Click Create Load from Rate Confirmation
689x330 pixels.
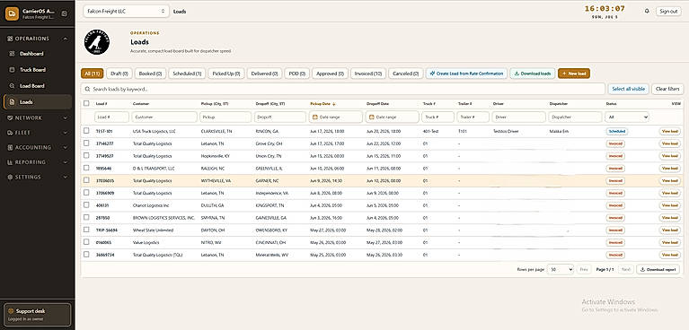(466, 74)
